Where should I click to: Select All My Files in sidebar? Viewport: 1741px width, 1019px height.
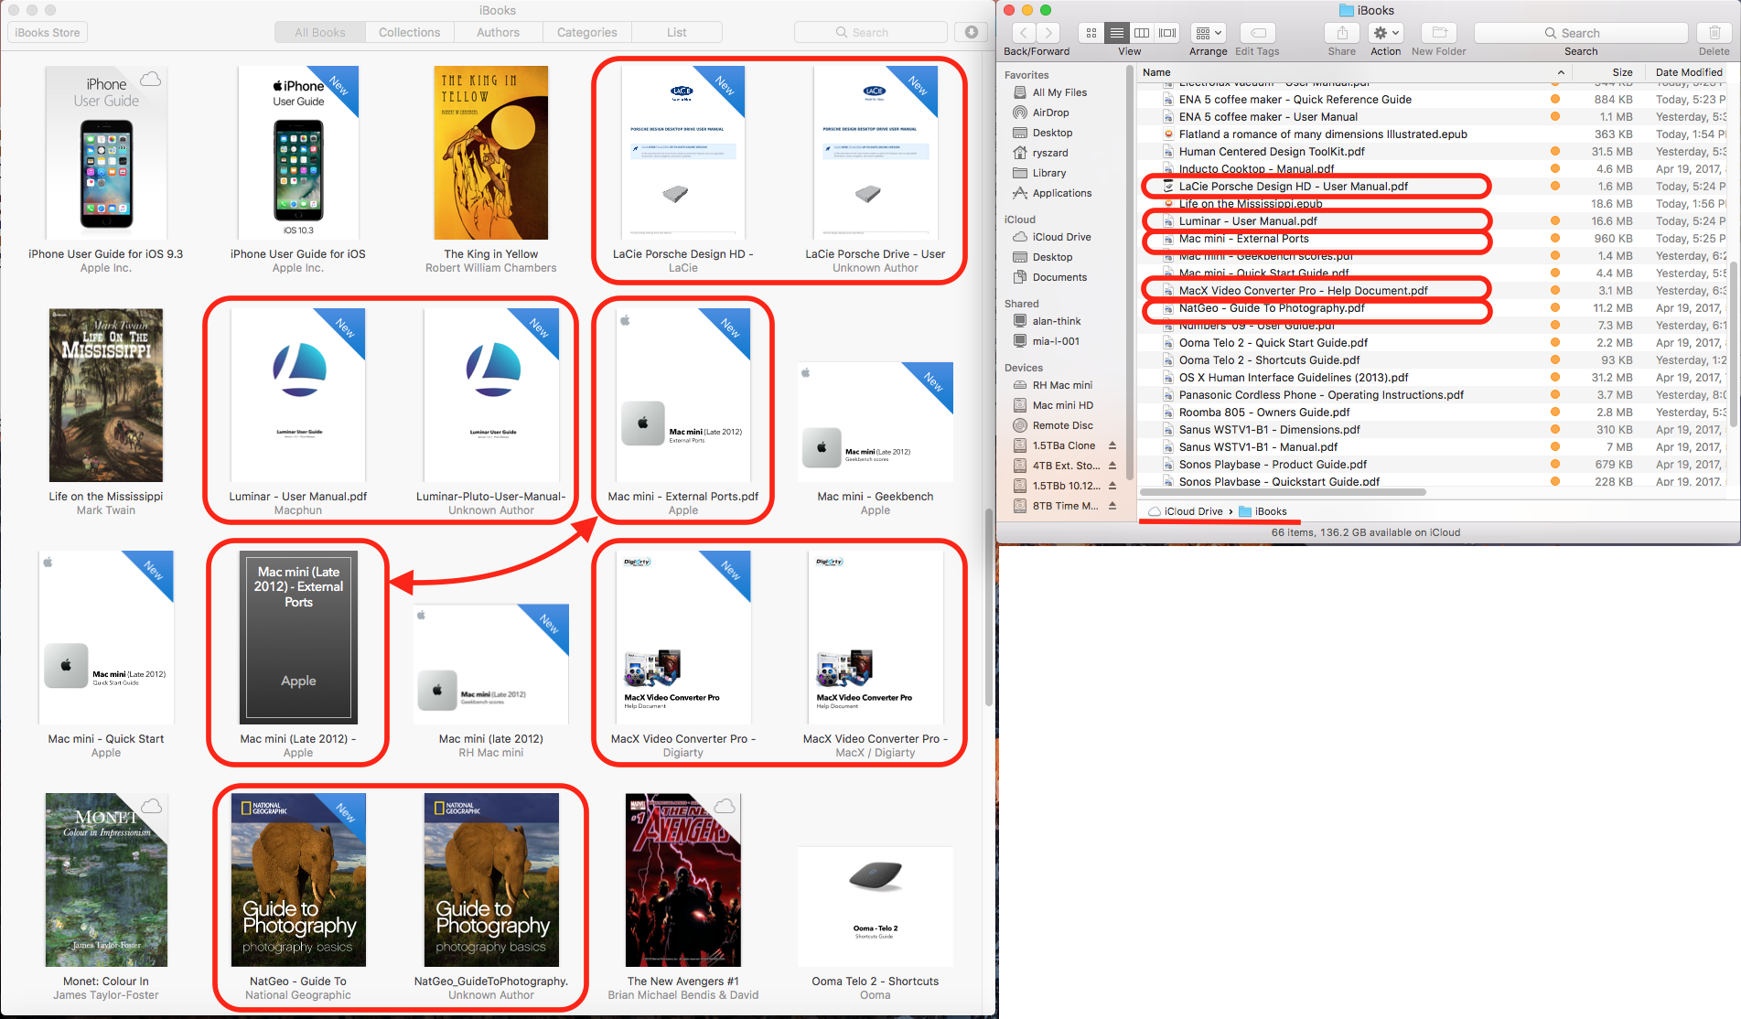coord(1059,92)
